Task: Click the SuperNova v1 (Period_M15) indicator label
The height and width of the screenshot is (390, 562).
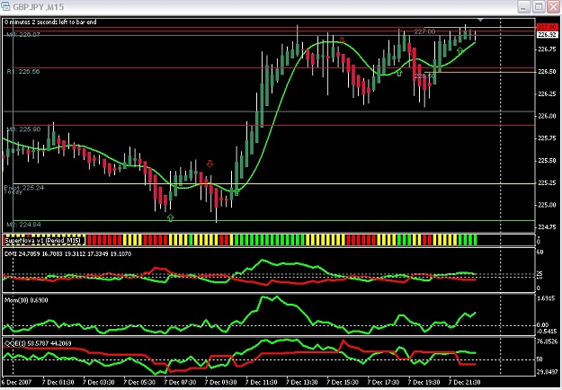Action: tap(44, 241)
